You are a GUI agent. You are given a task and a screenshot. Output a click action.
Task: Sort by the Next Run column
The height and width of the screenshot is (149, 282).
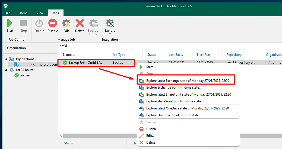(x=203, y=54)
